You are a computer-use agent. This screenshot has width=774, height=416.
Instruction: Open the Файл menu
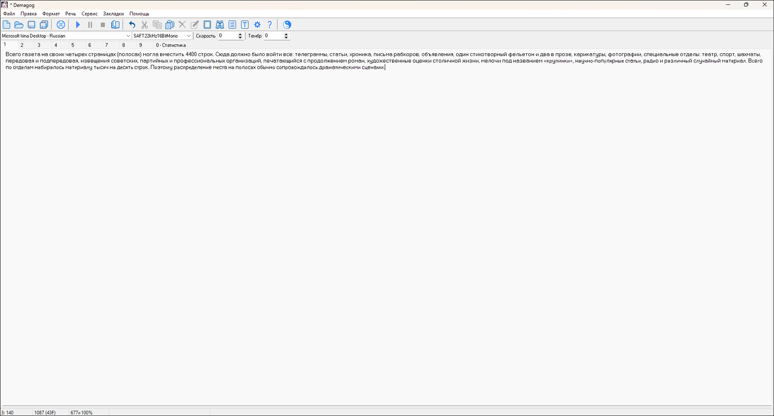click(9, 14)
